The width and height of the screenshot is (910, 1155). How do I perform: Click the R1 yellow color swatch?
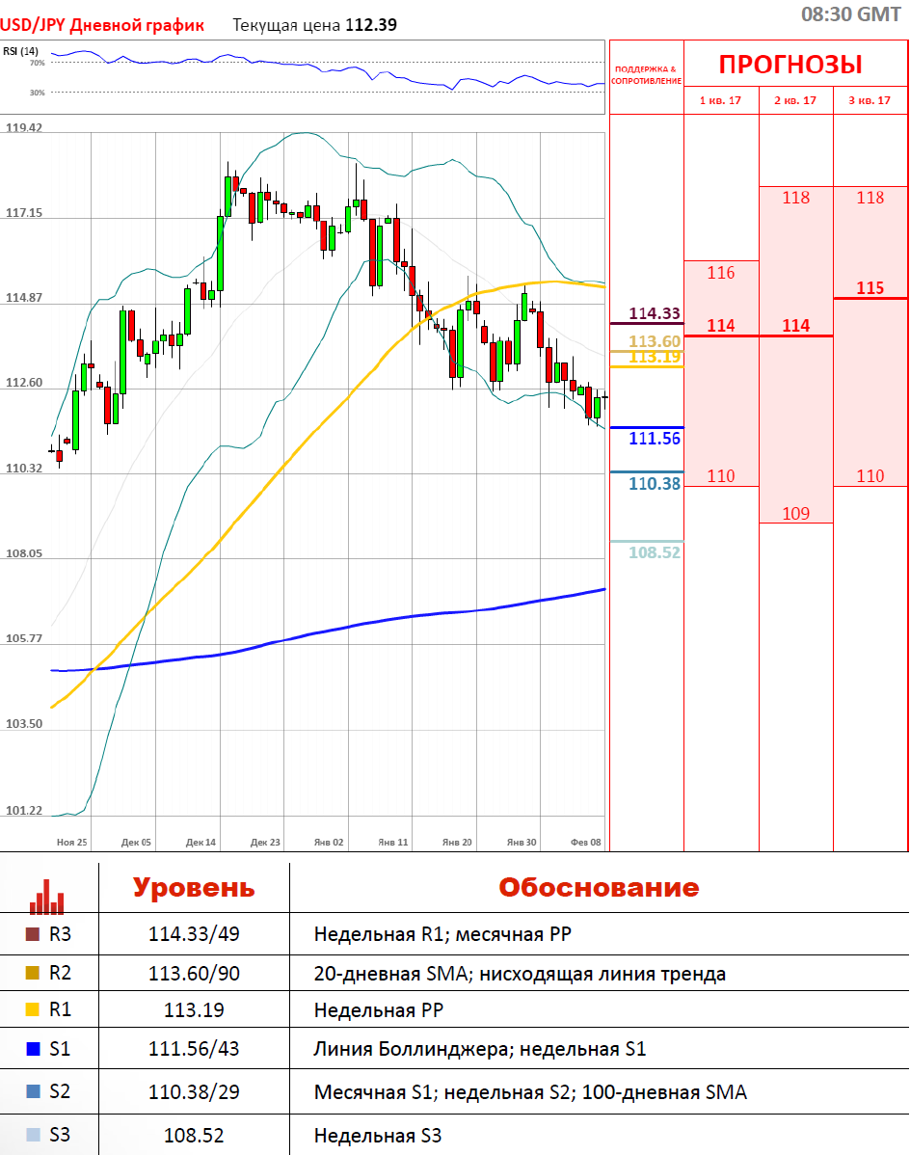click(x=33, y=1009)
